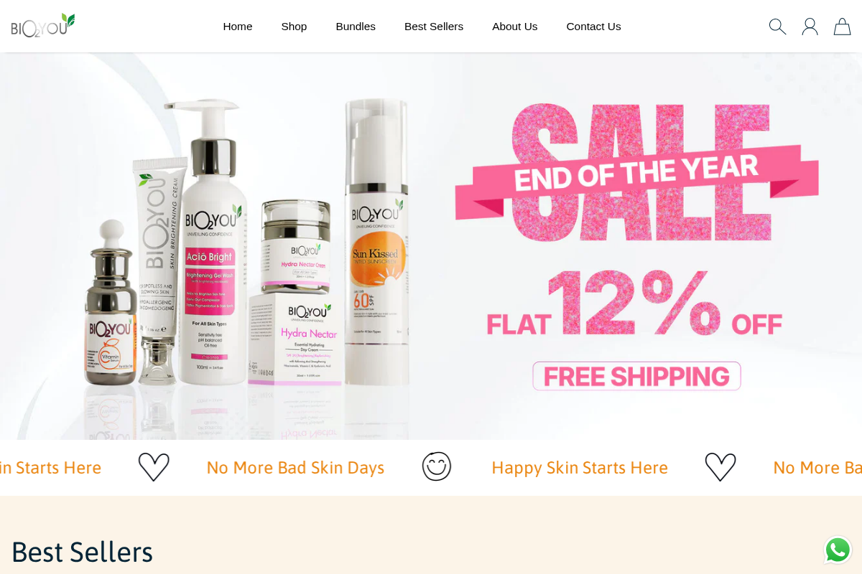Go to the Home menu item
This screenshot has height=574, width=862.
[238, 27]
